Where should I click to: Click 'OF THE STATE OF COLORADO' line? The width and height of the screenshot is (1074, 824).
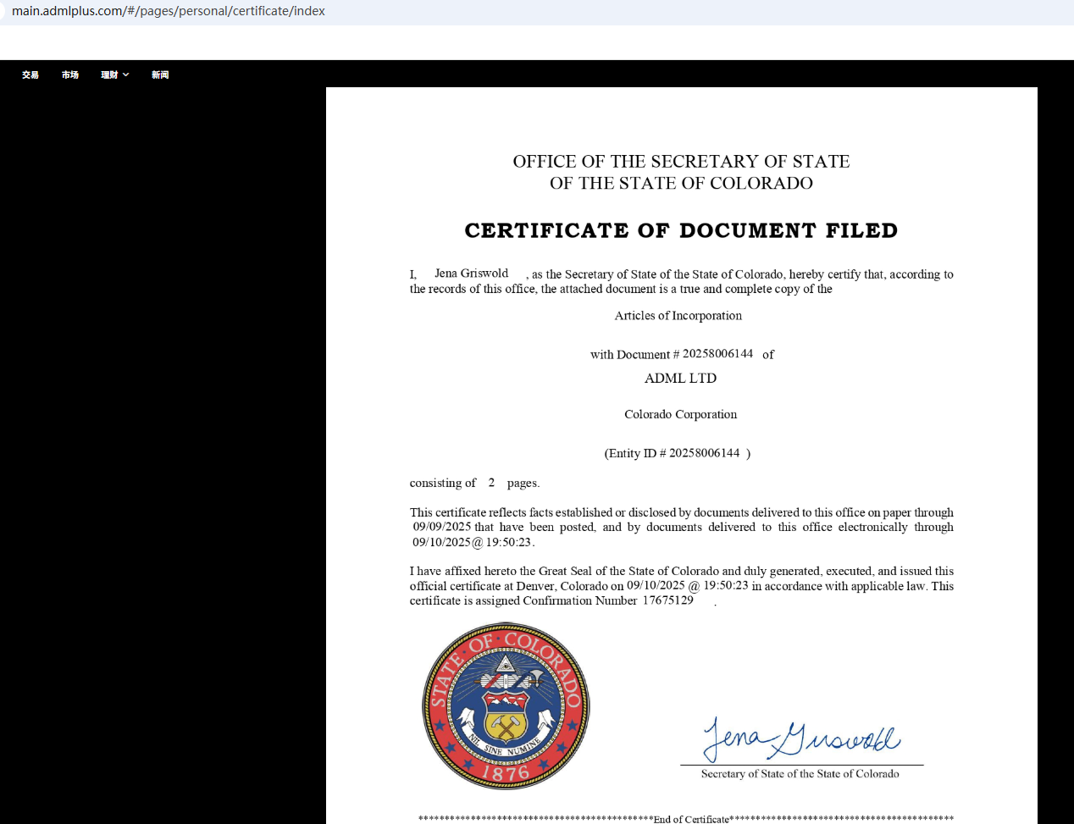coord(681,183)
